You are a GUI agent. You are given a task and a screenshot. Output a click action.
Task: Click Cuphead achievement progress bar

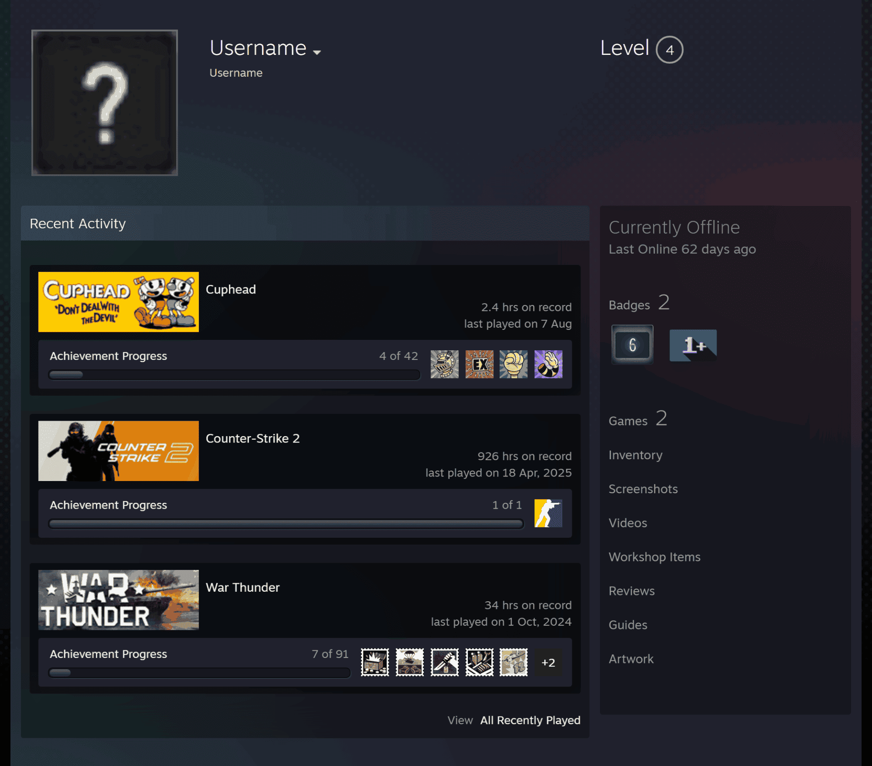[x=234, y=375]
